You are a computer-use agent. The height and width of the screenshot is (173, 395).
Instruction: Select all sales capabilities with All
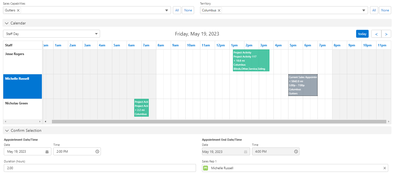click(x=177, y=10)
